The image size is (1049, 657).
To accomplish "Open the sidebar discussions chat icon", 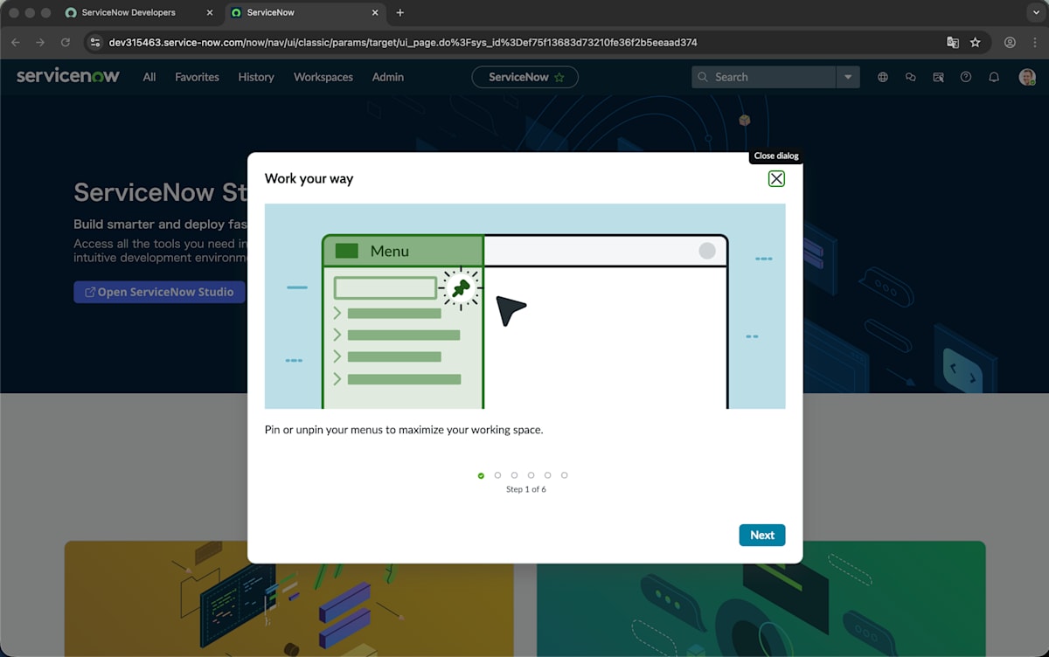I will [x=911, y=77].
